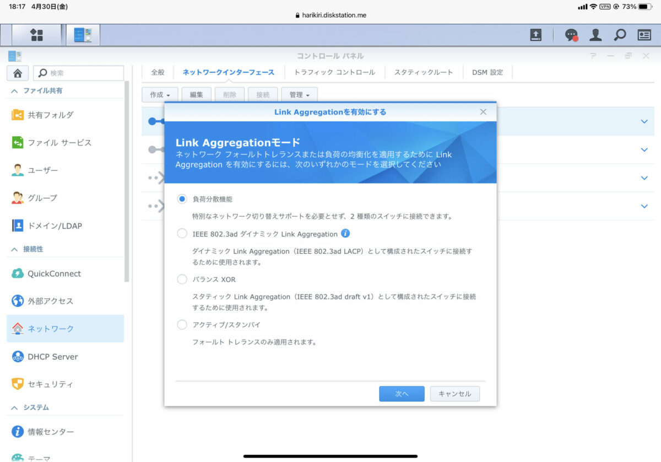Open ユーザー settings in the sidebar

coord(65,170)
